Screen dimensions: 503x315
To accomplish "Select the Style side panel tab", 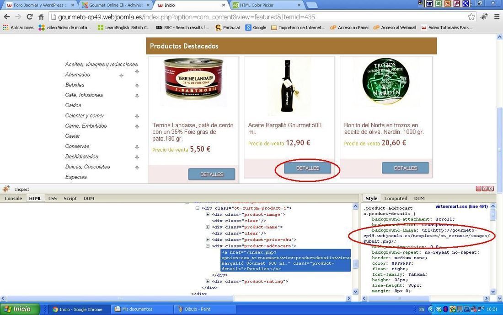I will 371,198.
